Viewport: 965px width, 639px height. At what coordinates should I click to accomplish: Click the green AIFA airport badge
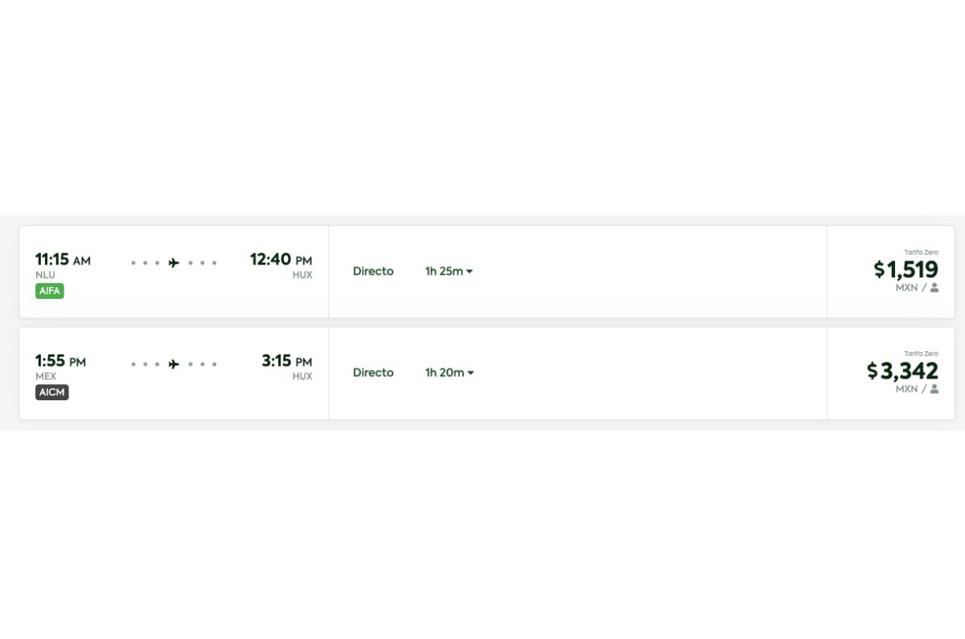click(50, 291)
